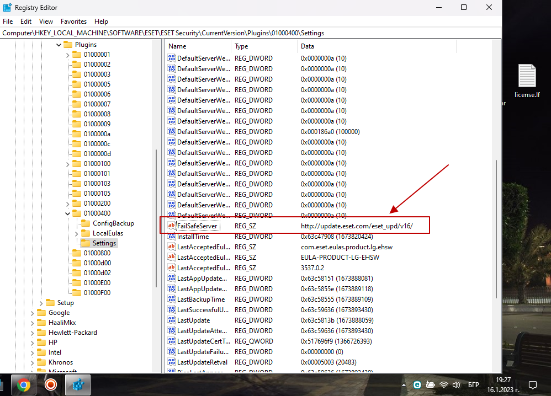
Task: Sort by the Type column header
Action: tap(264, 46)
